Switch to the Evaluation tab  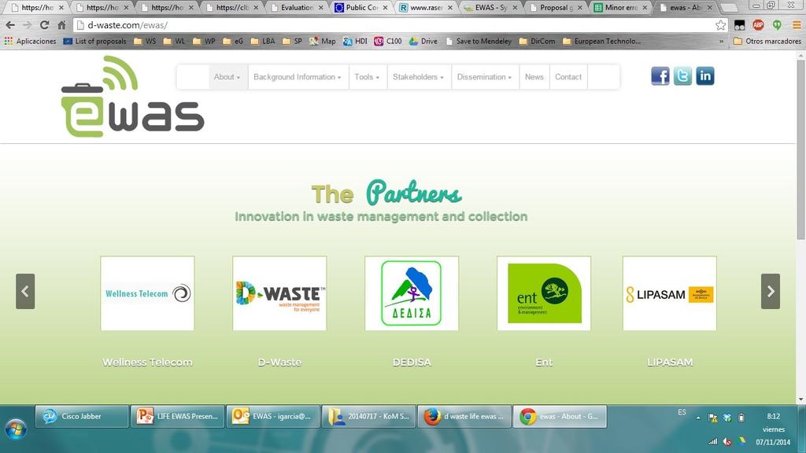tap(298, 7)
